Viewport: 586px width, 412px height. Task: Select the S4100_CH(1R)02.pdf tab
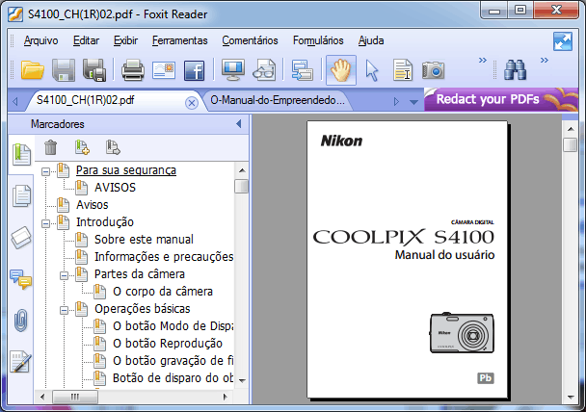[x=85, y=100]
